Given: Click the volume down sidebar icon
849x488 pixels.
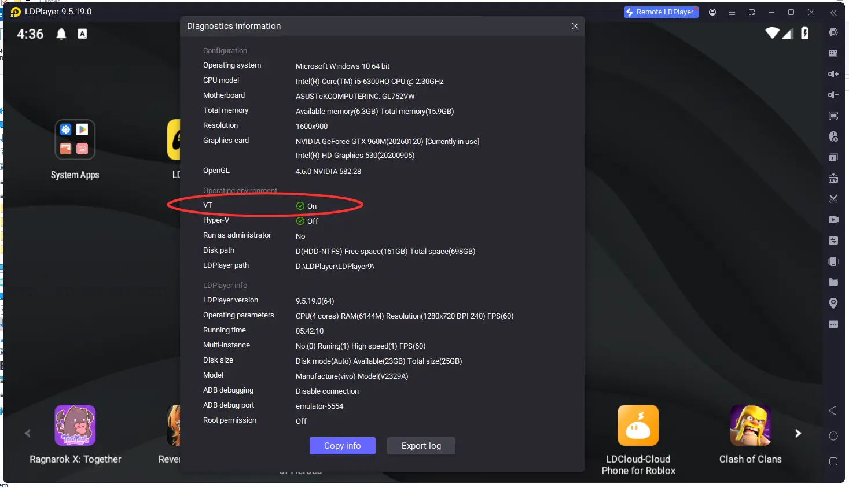Looking at the screenshot, I should coord(833,95).
